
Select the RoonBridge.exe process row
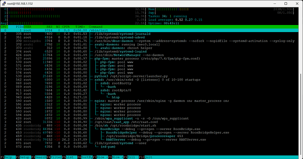pyautogui.click(x=149, y=129)
